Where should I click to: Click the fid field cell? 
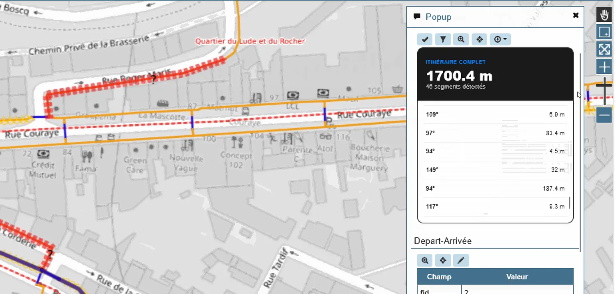click(x=439, y=290)
